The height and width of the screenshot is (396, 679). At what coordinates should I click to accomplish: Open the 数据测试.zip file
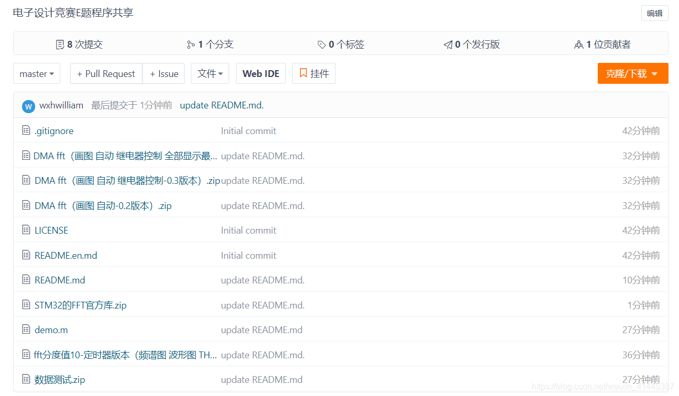[x=60, y=380]
